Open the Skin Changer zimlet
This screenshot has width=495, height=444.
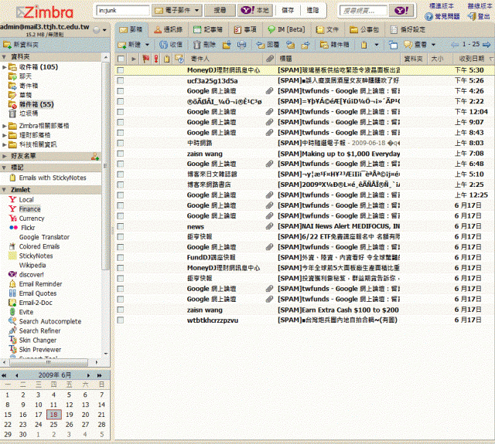click(32, 340)
